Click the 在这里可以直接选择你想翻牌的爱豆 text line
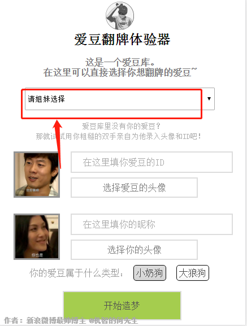The image size is (247, 326). [120, 72]
